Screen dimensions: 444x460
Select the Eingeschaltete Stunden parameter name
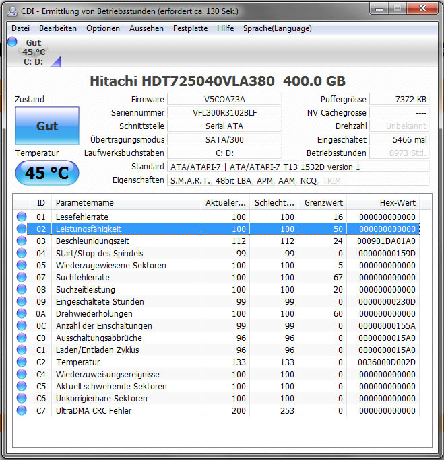(100, 301)
